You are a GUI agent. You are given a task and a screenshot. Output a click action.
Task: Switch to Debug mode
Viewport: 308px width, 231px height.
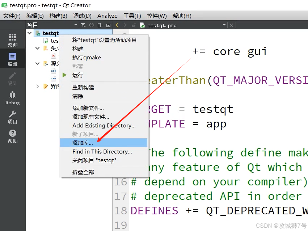click(13, 98)
